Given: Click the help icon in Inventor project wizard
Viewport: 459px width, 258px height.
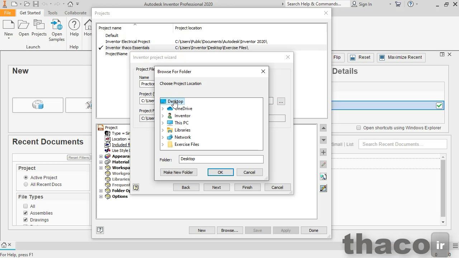Looking at the screenshot, I should (136, 187).
